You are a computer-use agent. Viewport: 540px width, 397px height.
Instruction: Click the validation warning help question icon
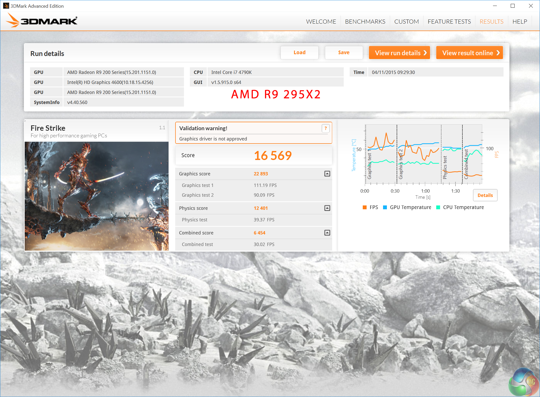[325, 128]
